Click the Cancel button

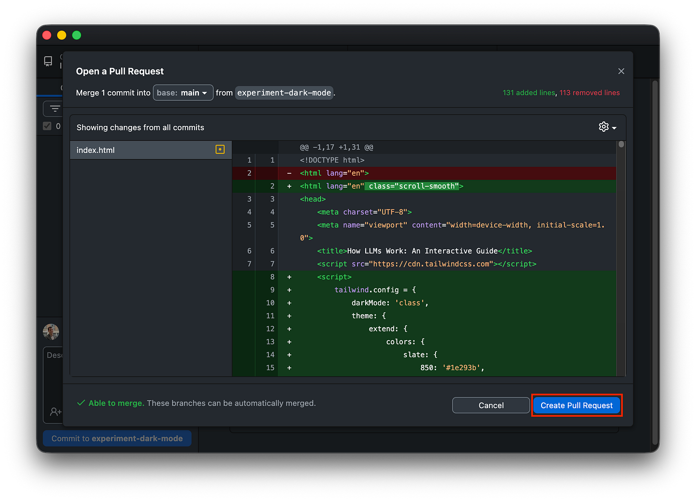click(491, 405)
